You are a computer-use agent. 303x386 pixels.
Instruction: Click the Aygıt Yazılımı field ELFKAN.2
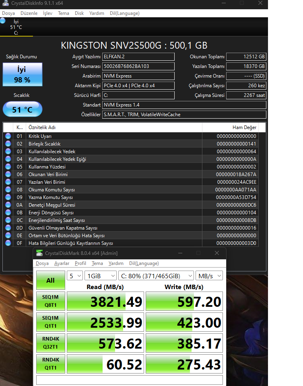138,57
